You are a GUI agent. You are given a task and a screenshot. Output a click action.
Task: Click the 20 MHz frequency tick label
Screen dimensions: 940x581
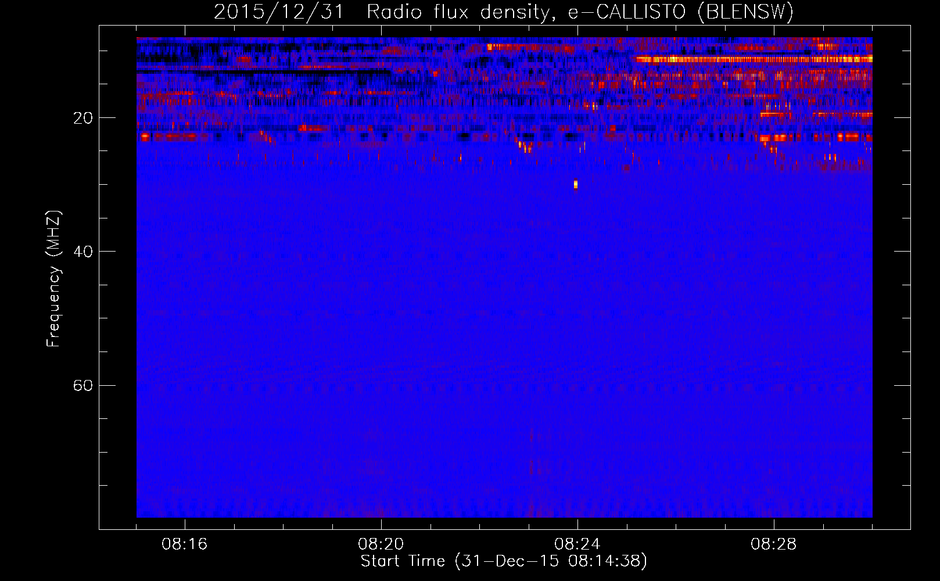coord(83,118)
